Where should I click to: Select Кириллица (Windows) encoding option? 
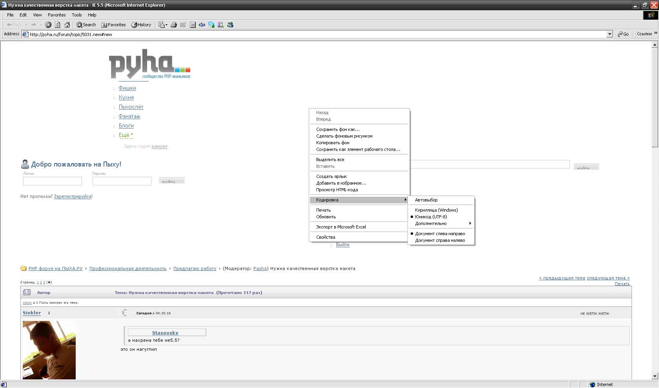click(x=436, y=210)
